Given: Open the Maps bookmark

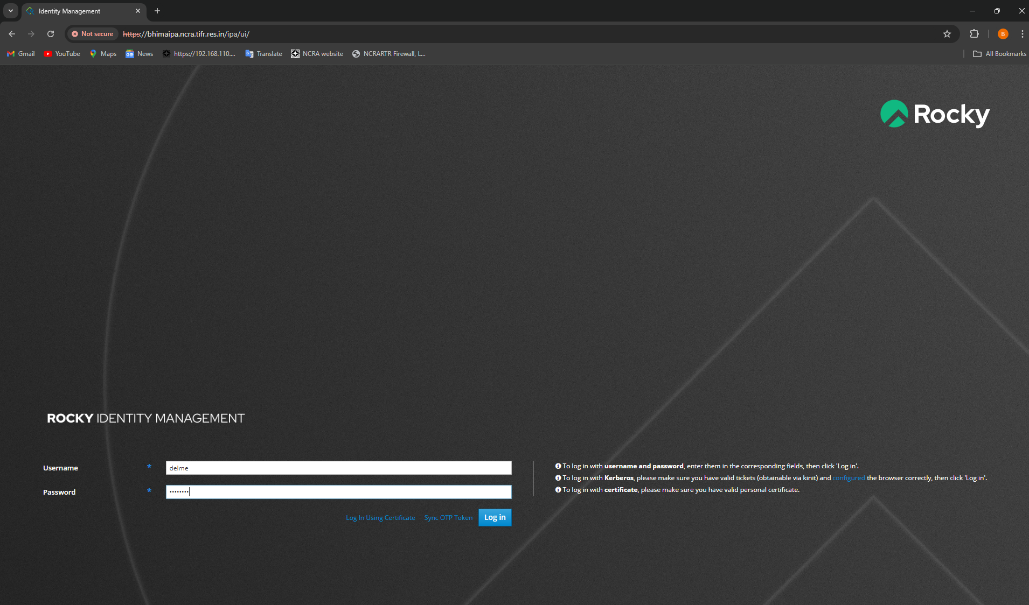Looking at the screenshot, I should click(x=103, y=54).
